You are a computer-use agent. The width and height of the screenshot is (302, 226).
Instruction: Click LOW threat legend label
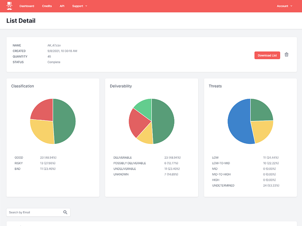tap(215, 157)
